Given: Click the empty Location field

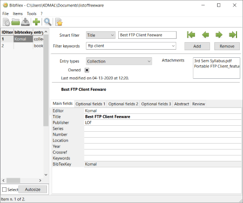Looking at the screenshot, I should click(x=163, y=140).
